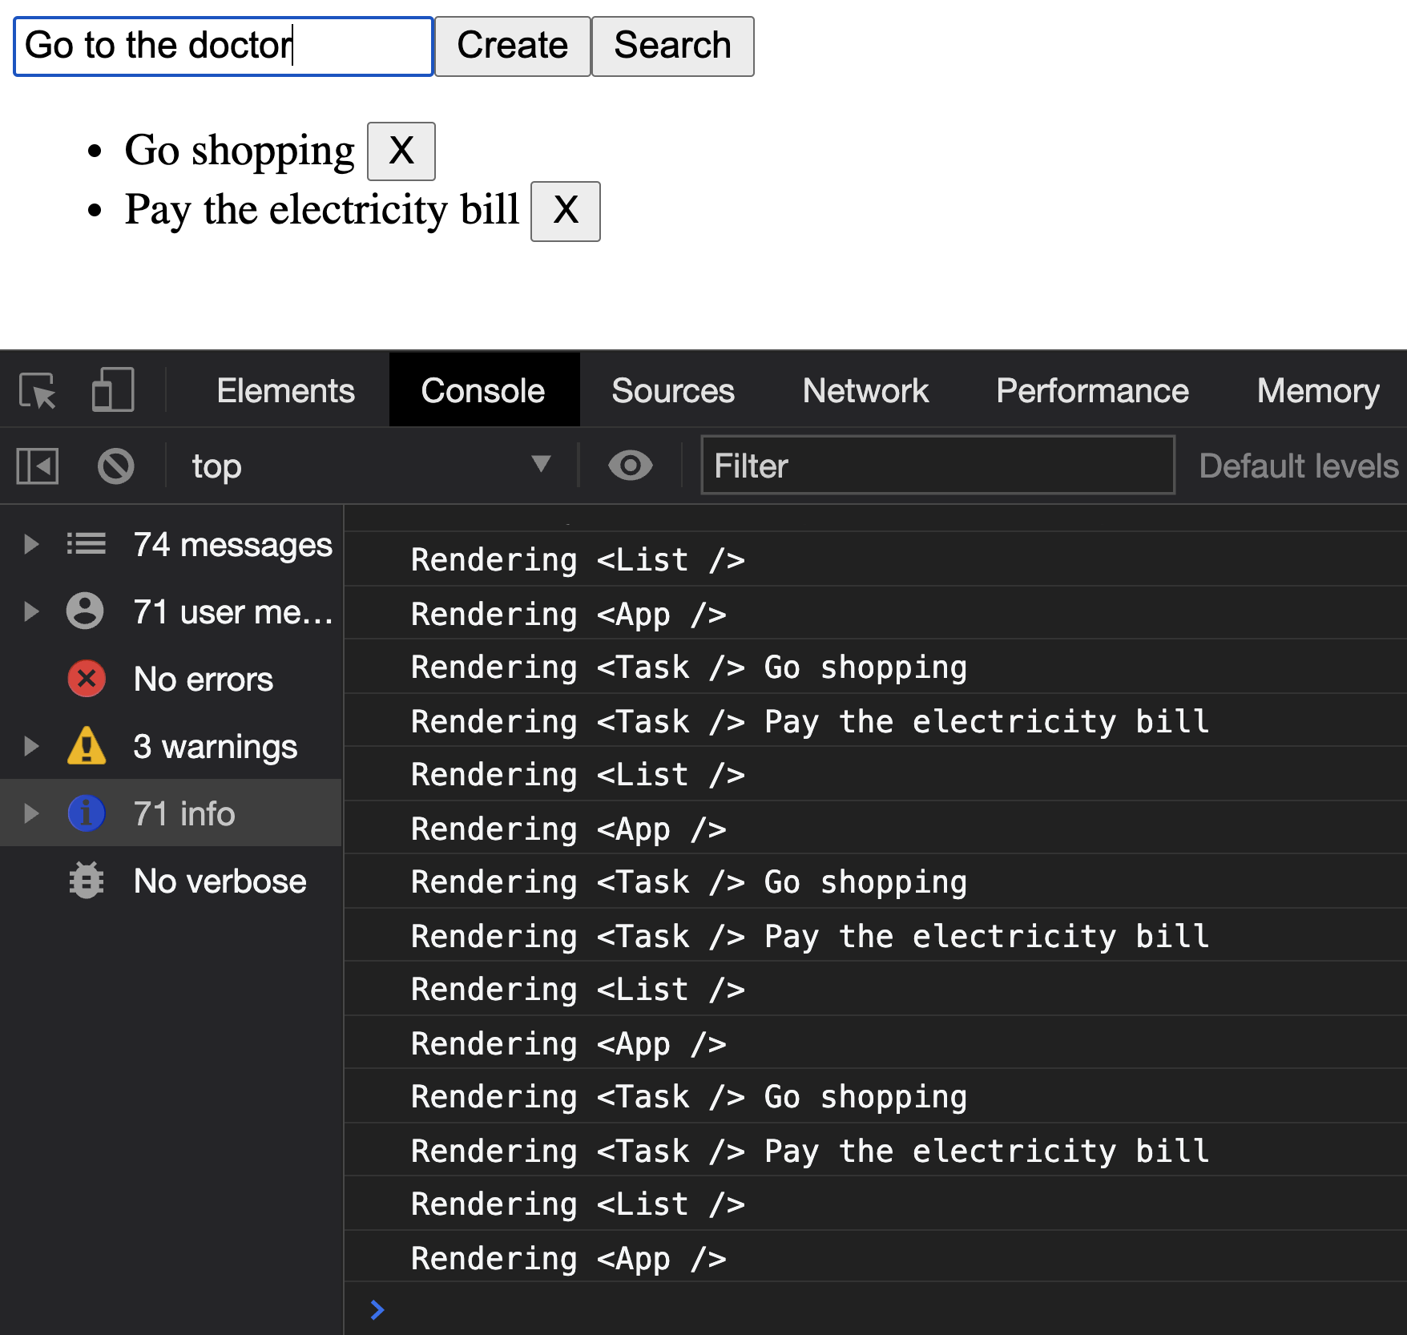Expand the 71 info group
The width and height of the screenshot is (1407, 1335).
(31, 814)
